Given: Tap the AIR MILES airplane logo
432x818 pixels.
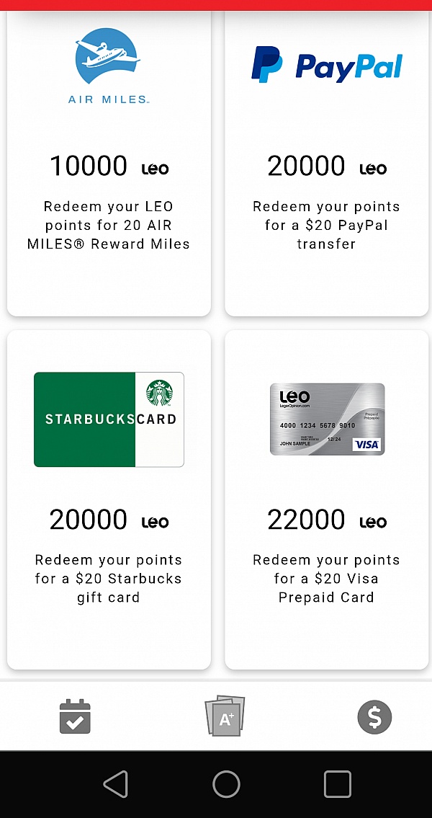Looking at the screenshot, I should tap(109, 65).
